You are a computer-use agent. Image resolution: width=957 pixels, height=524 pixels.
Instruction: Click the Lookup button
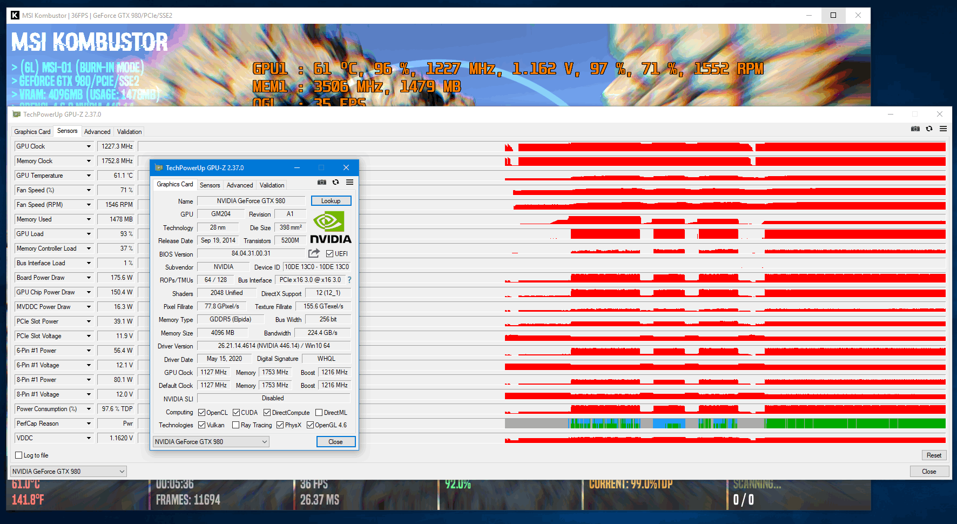[331, 200]
